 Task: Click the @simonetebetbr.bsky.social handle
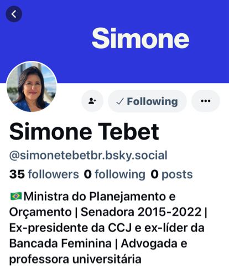(89, 156)
